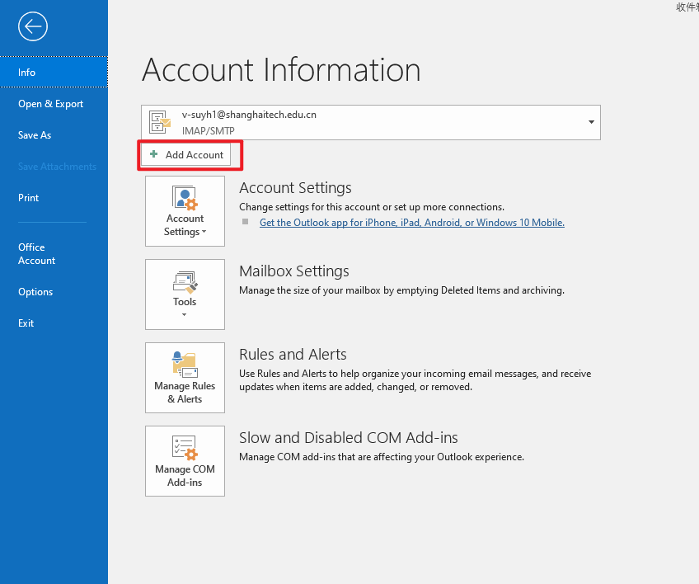This screenshot has height=584, width=699.
Task: Expand the email account selector dropdown arrow
Action: tap(591, 122)
